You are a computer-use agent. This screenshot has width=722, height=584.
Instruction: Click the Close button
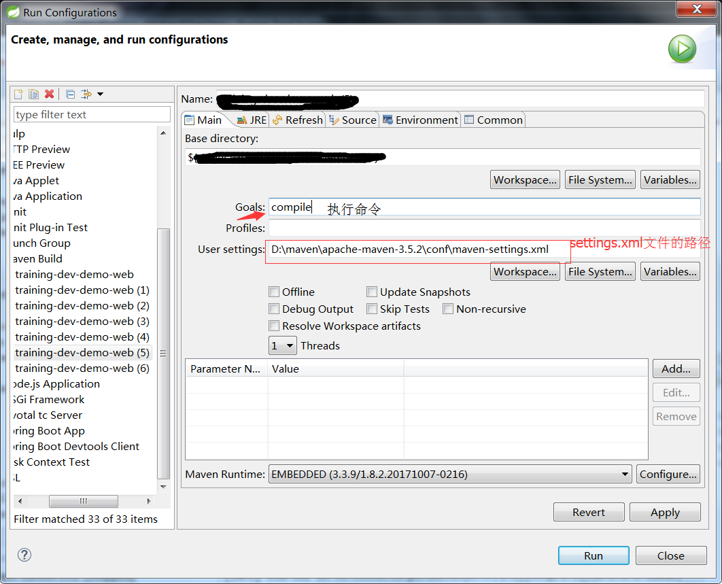click(x=671, y=555)
